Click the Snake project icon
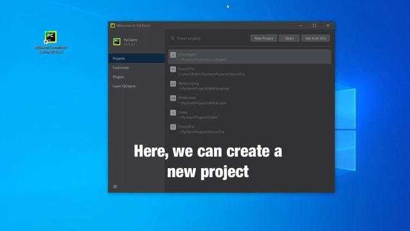 tap(173, 113)
